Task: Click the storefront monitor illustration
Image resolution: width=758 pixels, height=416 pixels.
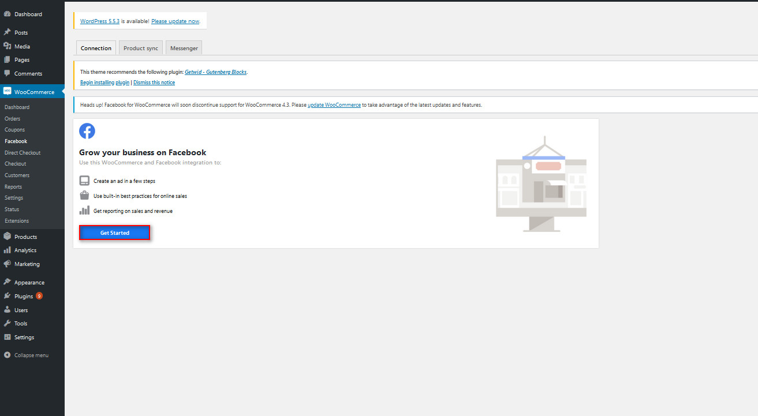Action: coord(541,183)
